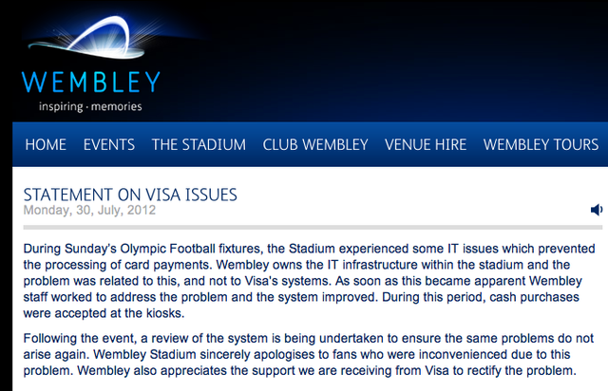Click the 'inspiring · memories' tagline
608x391 pixels.
tap(90, 106)
